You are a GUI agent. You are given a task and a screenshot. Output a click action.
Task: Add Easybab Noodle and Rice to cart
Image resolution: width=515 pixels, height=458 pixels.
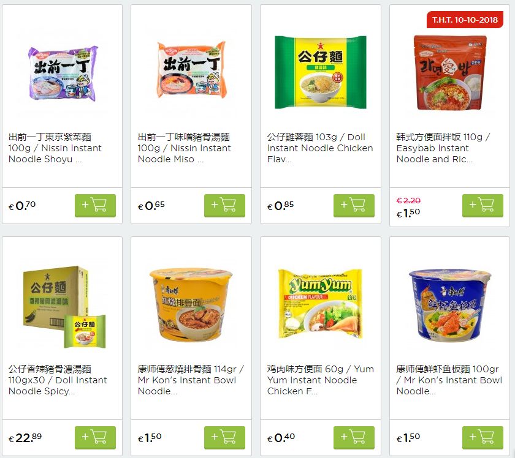483,205
